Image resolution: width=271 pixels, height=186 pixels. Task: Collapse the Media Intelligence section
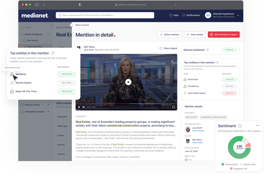tap(48, 34)
